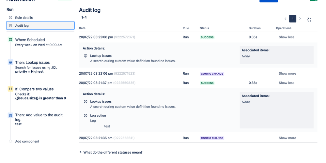Click the 0.38s duration value

click(253, 83)
